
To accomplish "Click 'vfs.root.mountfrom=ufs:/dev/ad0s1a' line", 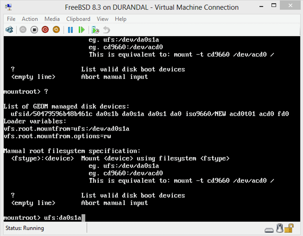I will [x=66, y=129].
